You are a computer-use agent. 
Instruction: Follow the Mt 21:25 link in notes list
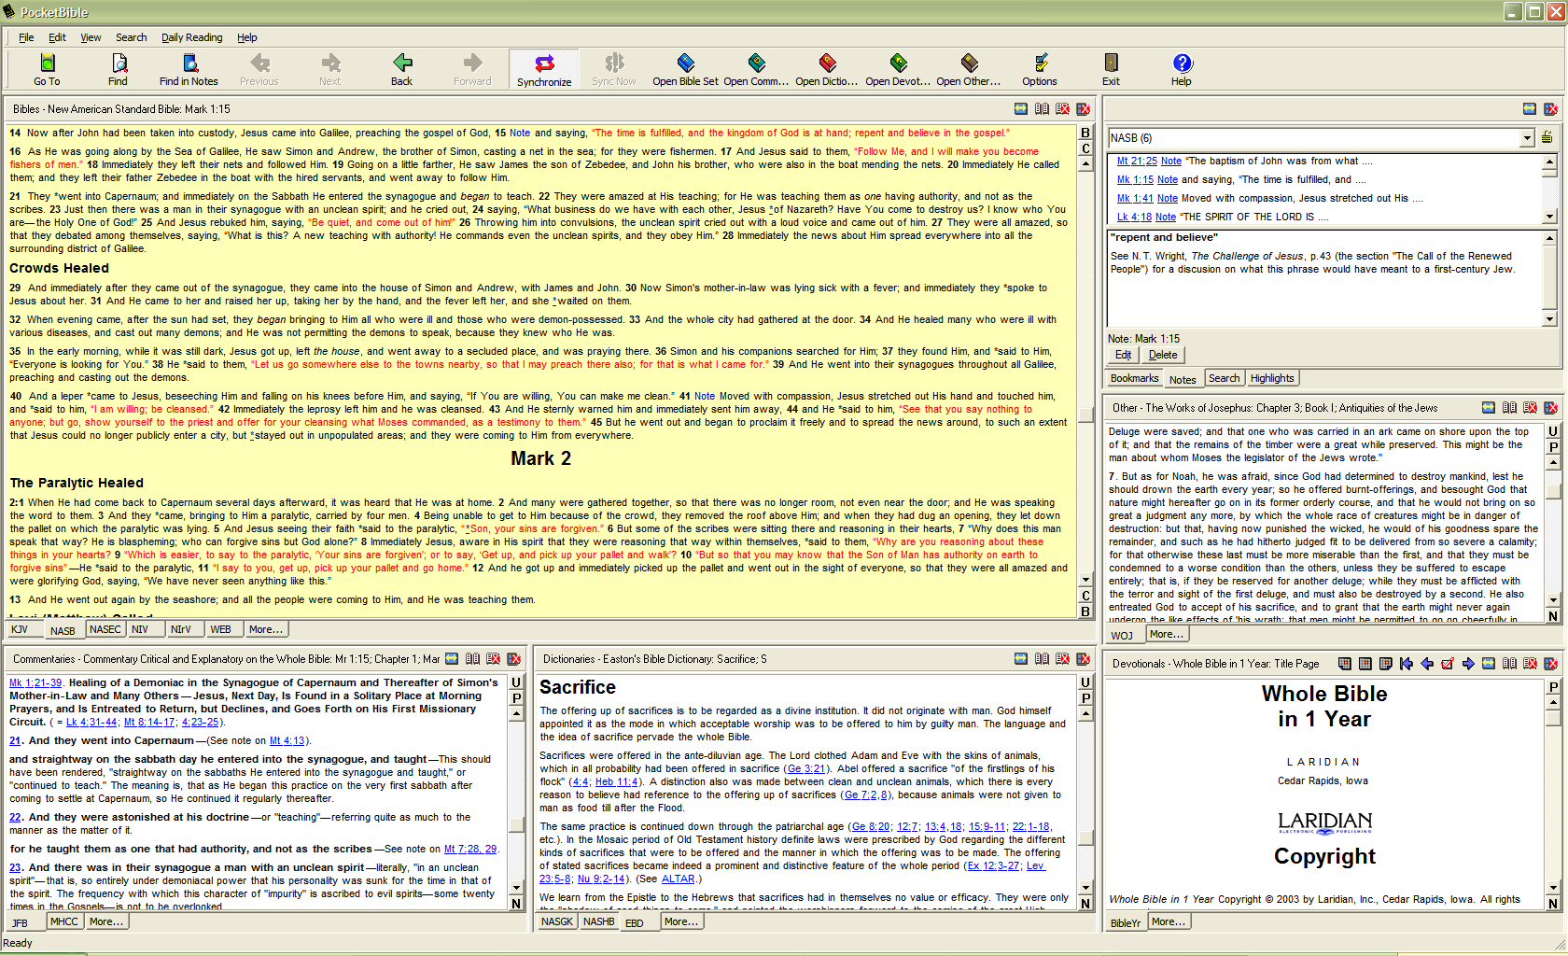[x=1136, y=161]
